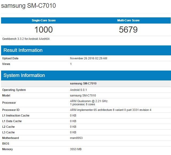Image resolution: width=171 pixels, height=155 pixels.
Task: Select the November 26 2016 upload date value
Action: click(x=88, y=58)
